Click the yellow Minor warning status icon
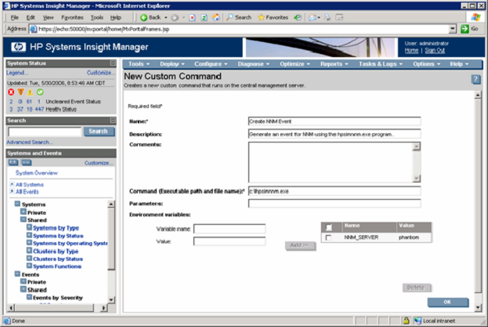Image resolution: width=488 pixels, height=327 pixels. 30,92
